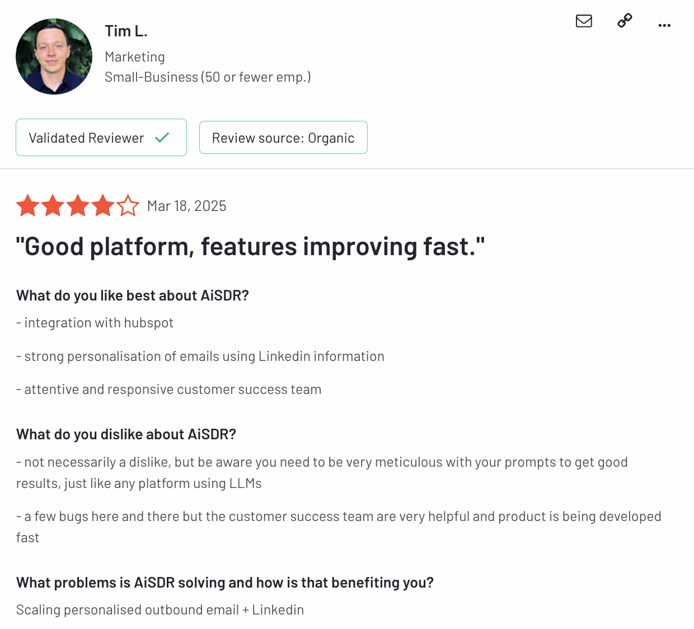Screen dimensions: 694x629
Task: Open the three-dot more options menu
Action: coord(664,25)
